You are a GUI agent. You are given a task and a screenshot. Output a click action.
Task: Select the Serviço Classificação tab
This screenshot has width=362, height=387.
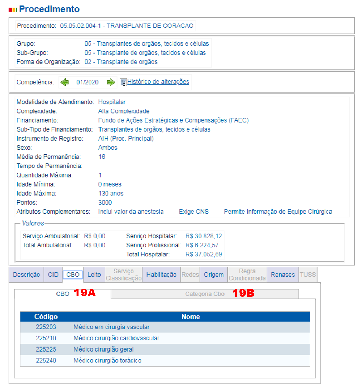pos(124,275)
